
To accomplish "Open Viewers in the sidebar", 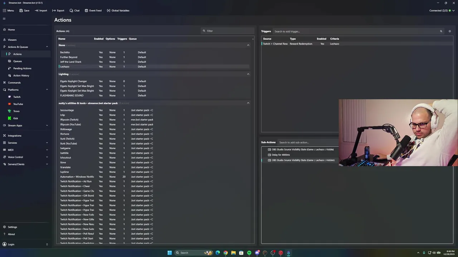I will 26,40.
